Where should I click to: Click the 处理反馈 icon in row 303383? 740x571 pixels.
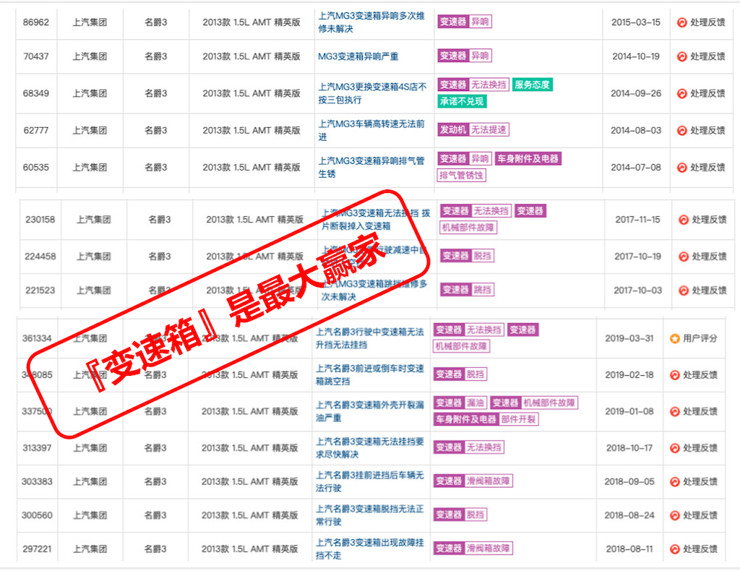(675, 481)
